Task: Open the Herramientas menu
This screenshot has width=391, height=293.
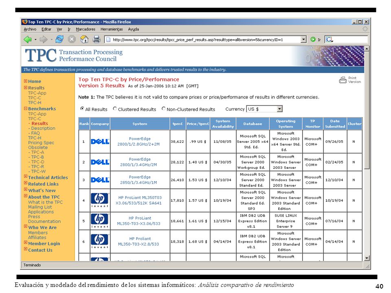Action: [112, 29]
